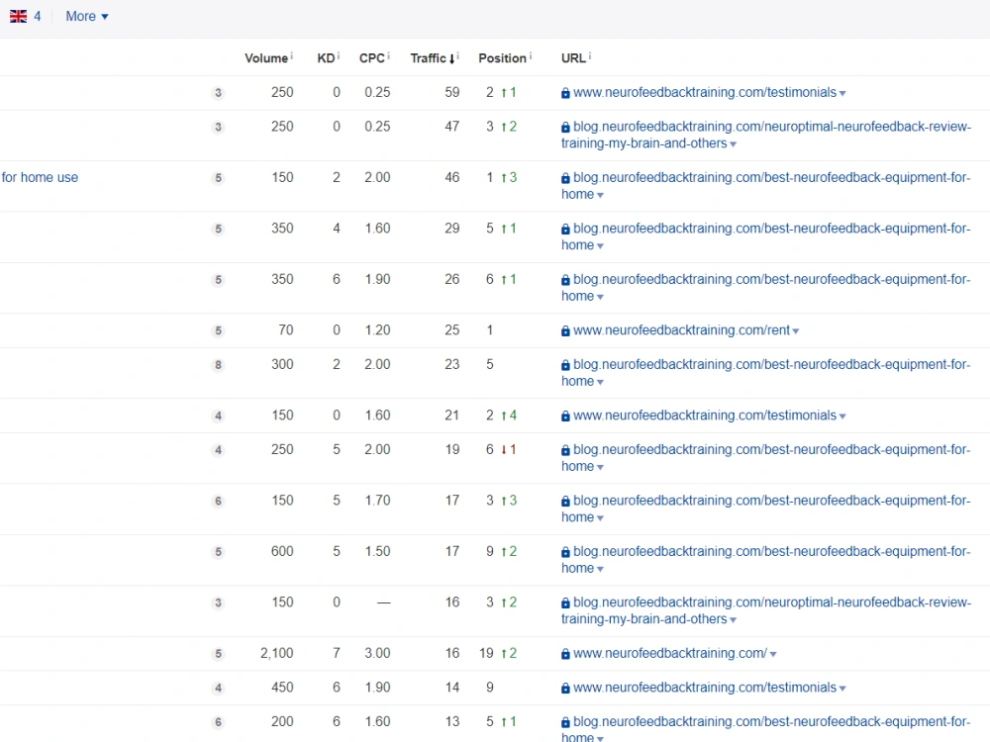This screenshot has width=990, height=742.
Task: Open SERP features badge in volume 600 row
Action: coord(218,552)
